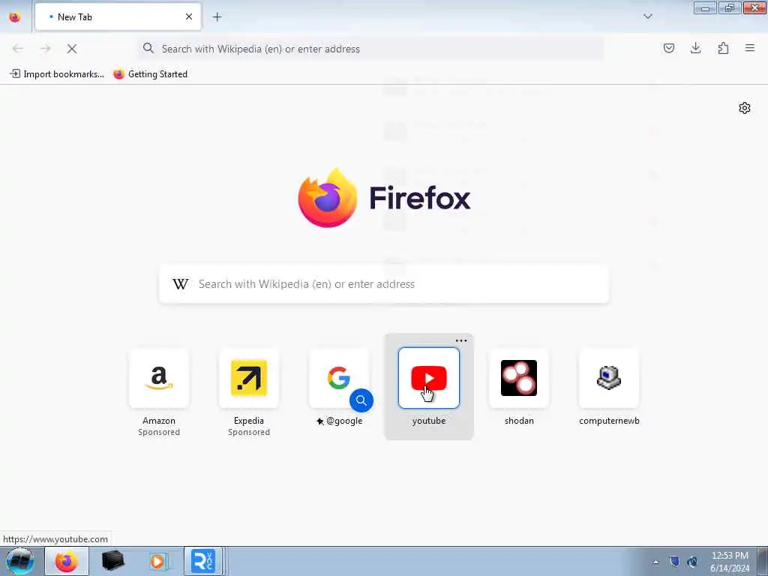Open the Save to Pocket icon

668,48
